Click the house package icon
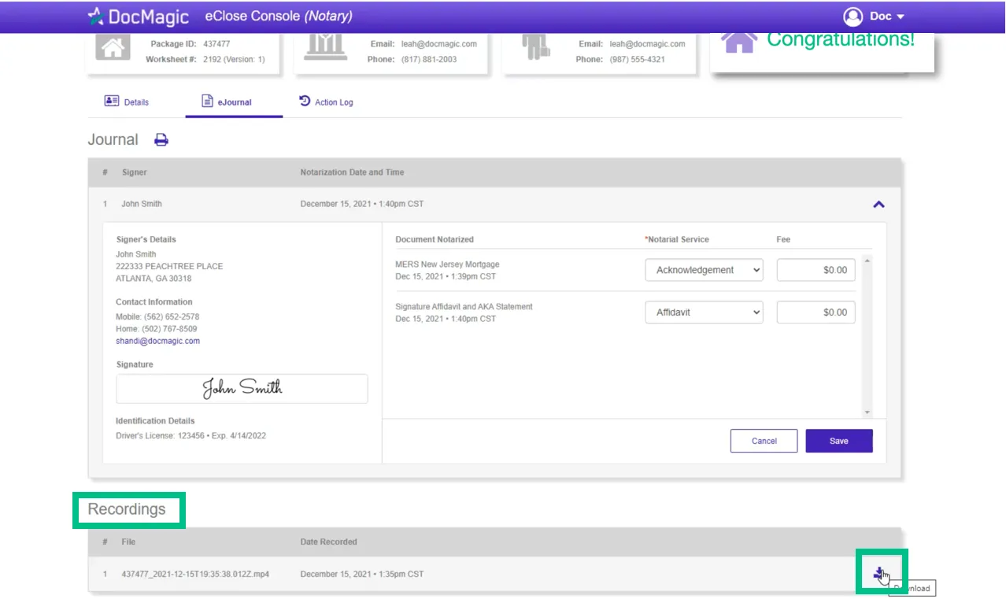This screenshot has height=599, width=1006. [x=113, y=47]
